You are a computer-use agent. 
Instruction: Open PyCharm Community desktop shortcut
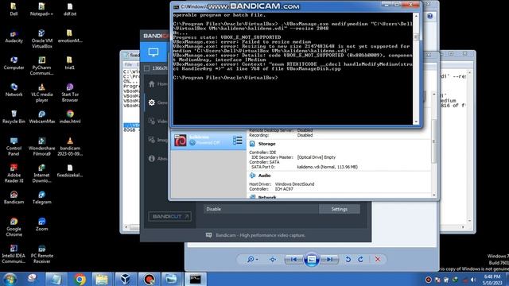pos(42,65)
